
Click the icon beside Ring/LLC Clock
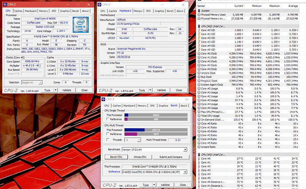pyautogui.click(x=199, y=81)
